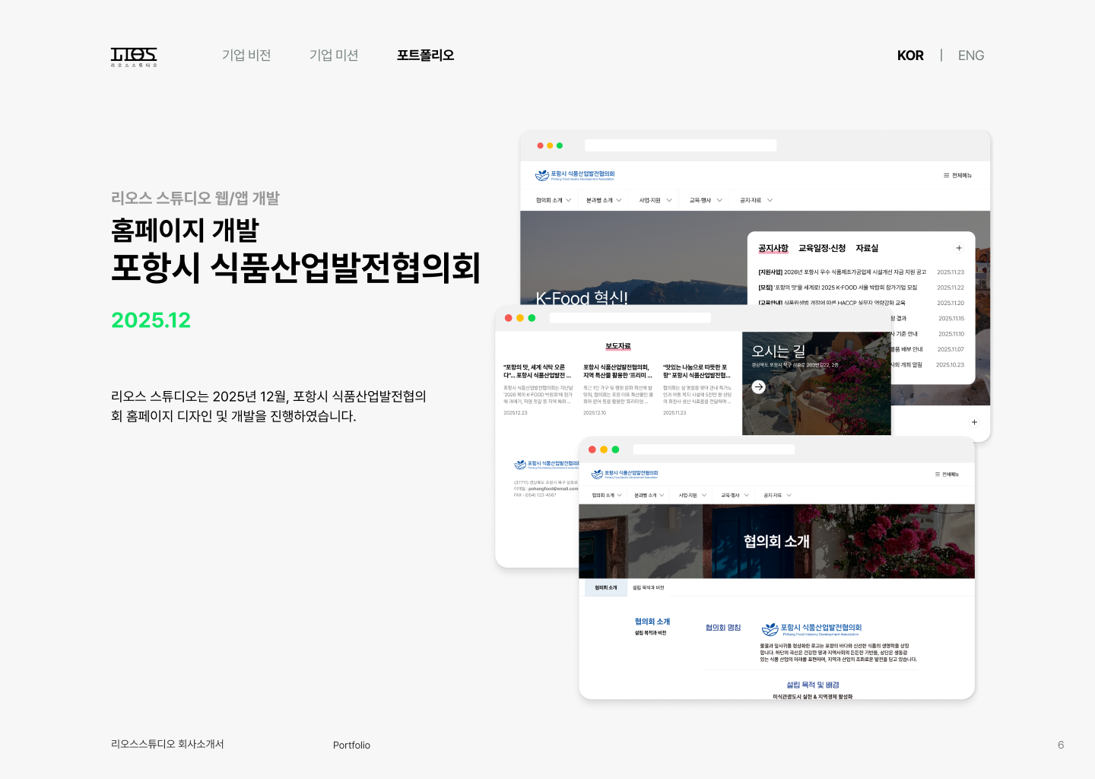The height and width of the screenshot is (779, 1095).
Task: Expand 분과별 소개 dropdown in top window
Action: (604, 201)
